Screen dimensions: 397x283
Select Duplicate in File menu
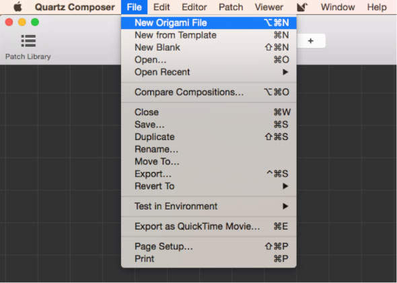[209, 137]
